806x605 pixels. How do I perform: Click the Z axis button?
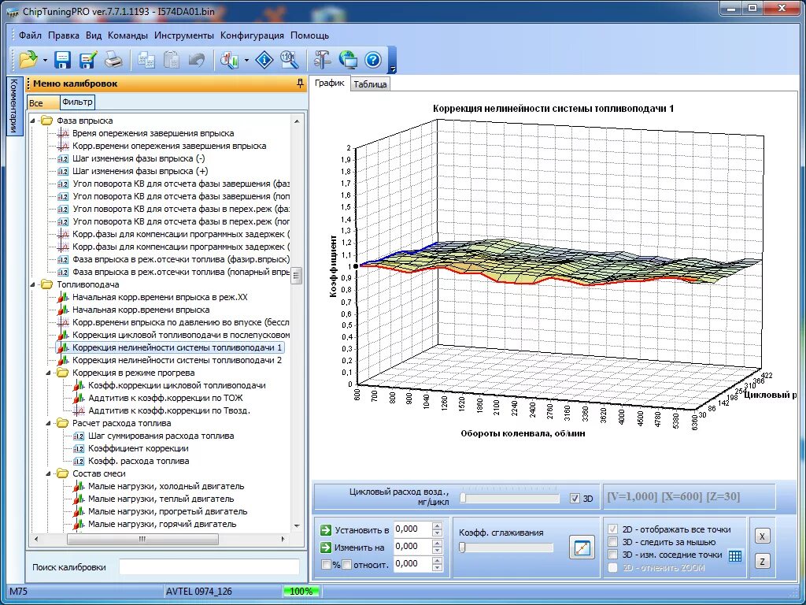[x=762, y=561]
